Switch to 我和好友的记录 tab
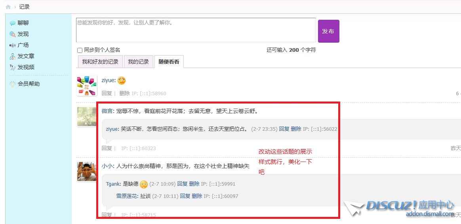The width and height of the screenshot is (461, 224). pos(100,62)
